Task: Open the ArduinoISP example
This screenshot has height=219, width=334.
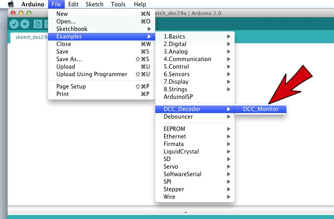Action: [195, 97]
